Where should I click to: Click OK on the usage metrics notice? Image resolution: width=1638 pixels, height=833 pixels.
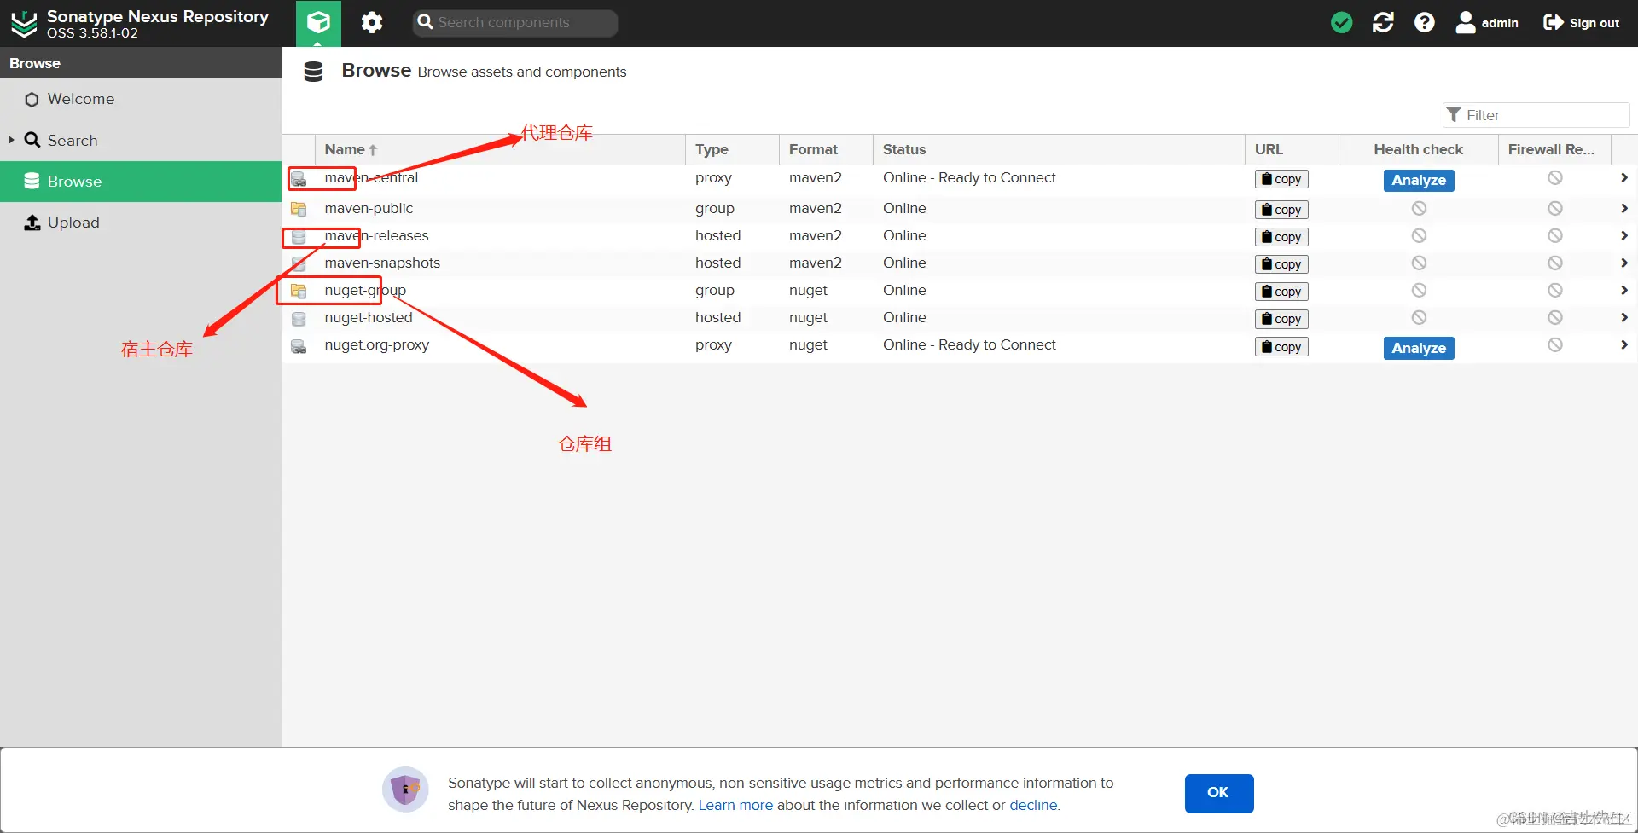(x=1218, y=793)
